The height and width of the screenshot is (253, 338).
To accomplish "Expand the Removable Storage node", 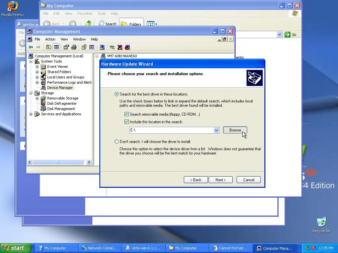I will (37, 98).
